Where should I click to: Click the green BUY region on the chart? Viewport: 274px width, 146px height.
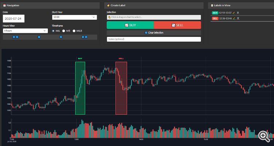[x=80, y=88]
